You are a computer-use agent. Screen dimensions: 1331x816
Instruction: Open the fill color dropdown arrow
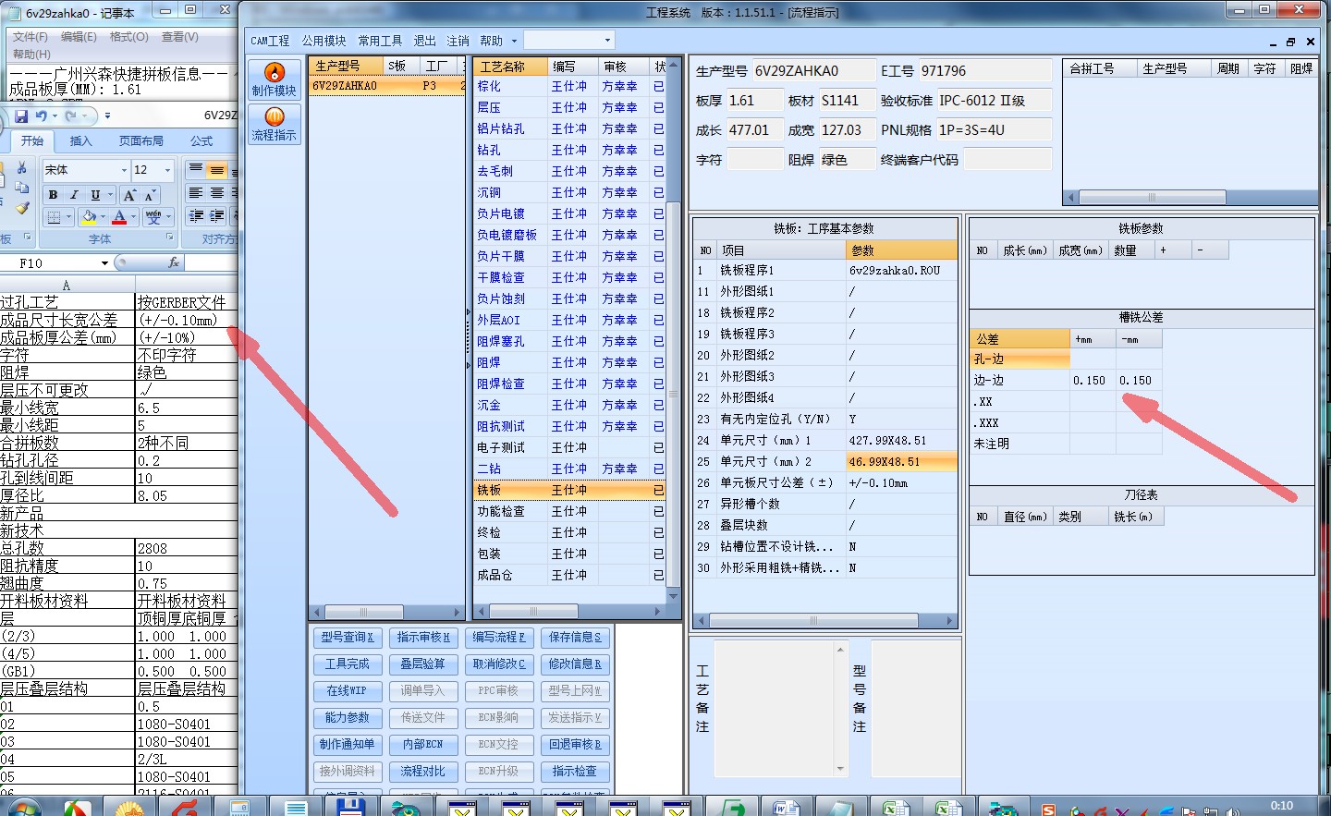[x=103, y=217]
